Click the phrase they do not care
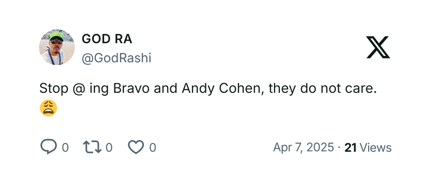This screenshot has height=178, width=429. (x=323, y=89)
